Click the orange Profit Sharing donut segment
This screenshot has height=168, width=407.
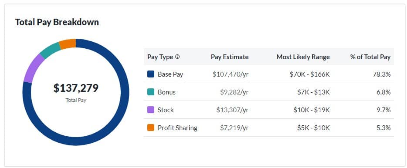[x=68, y=44]
